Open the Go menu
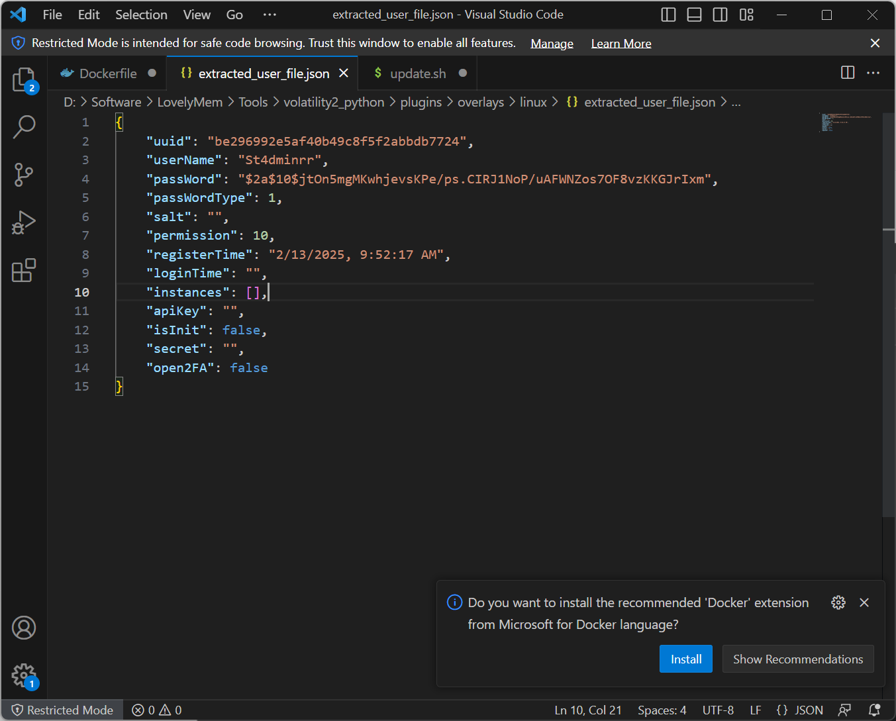 pos(234,15)
